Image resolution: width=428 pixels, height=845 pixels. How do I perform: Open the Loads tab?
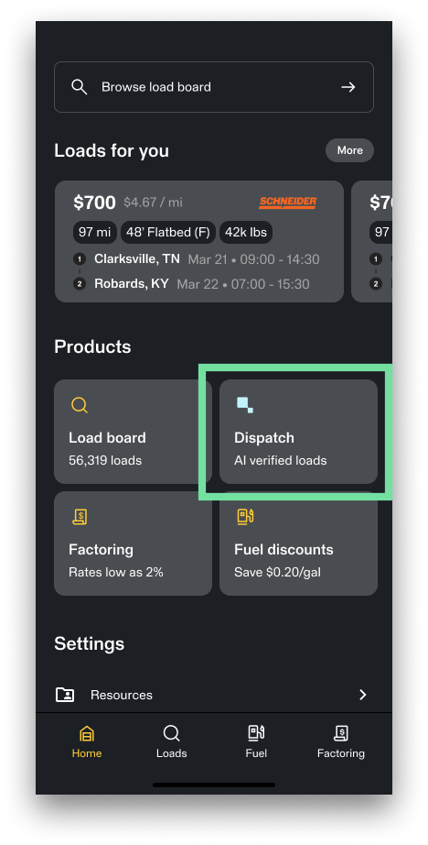pyautogui.click(x=172, y=742)
